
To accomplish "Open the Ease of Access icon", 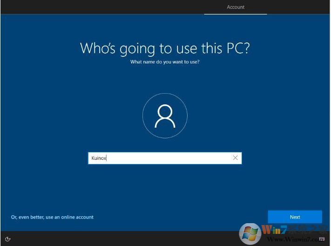I will click(8, 239).
